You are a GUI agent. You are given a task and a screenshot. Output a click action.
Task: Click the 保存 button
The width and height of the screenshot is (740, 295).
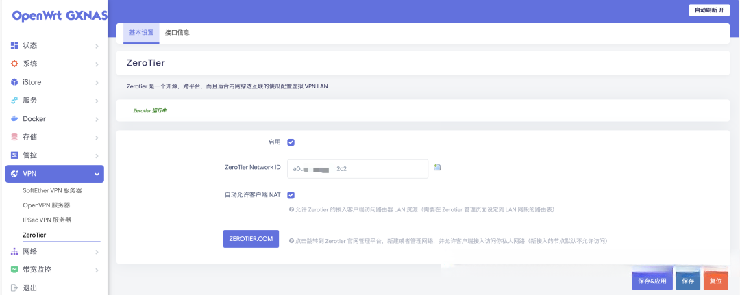(688, 281)
